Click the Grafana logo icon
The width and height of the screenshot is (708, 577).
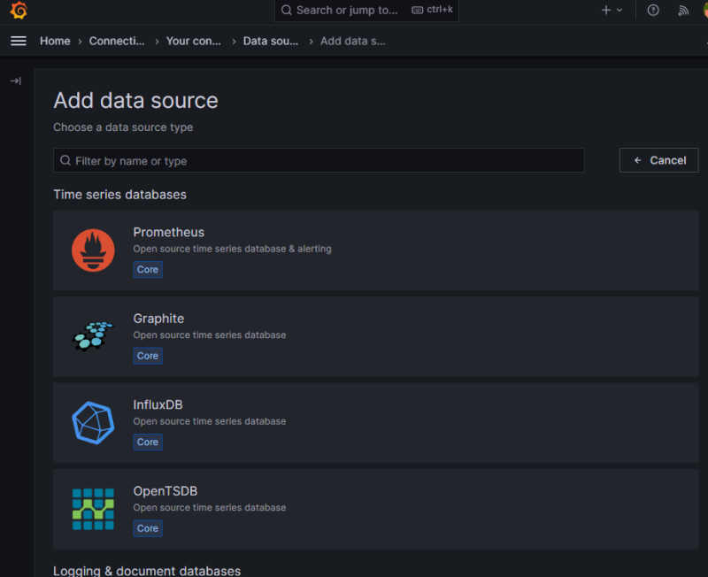19,11
